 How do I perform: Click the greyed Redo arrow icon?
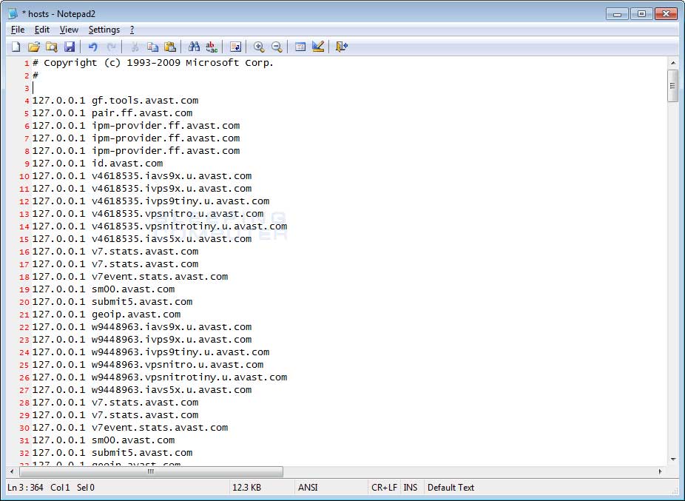tap(111, 47)
